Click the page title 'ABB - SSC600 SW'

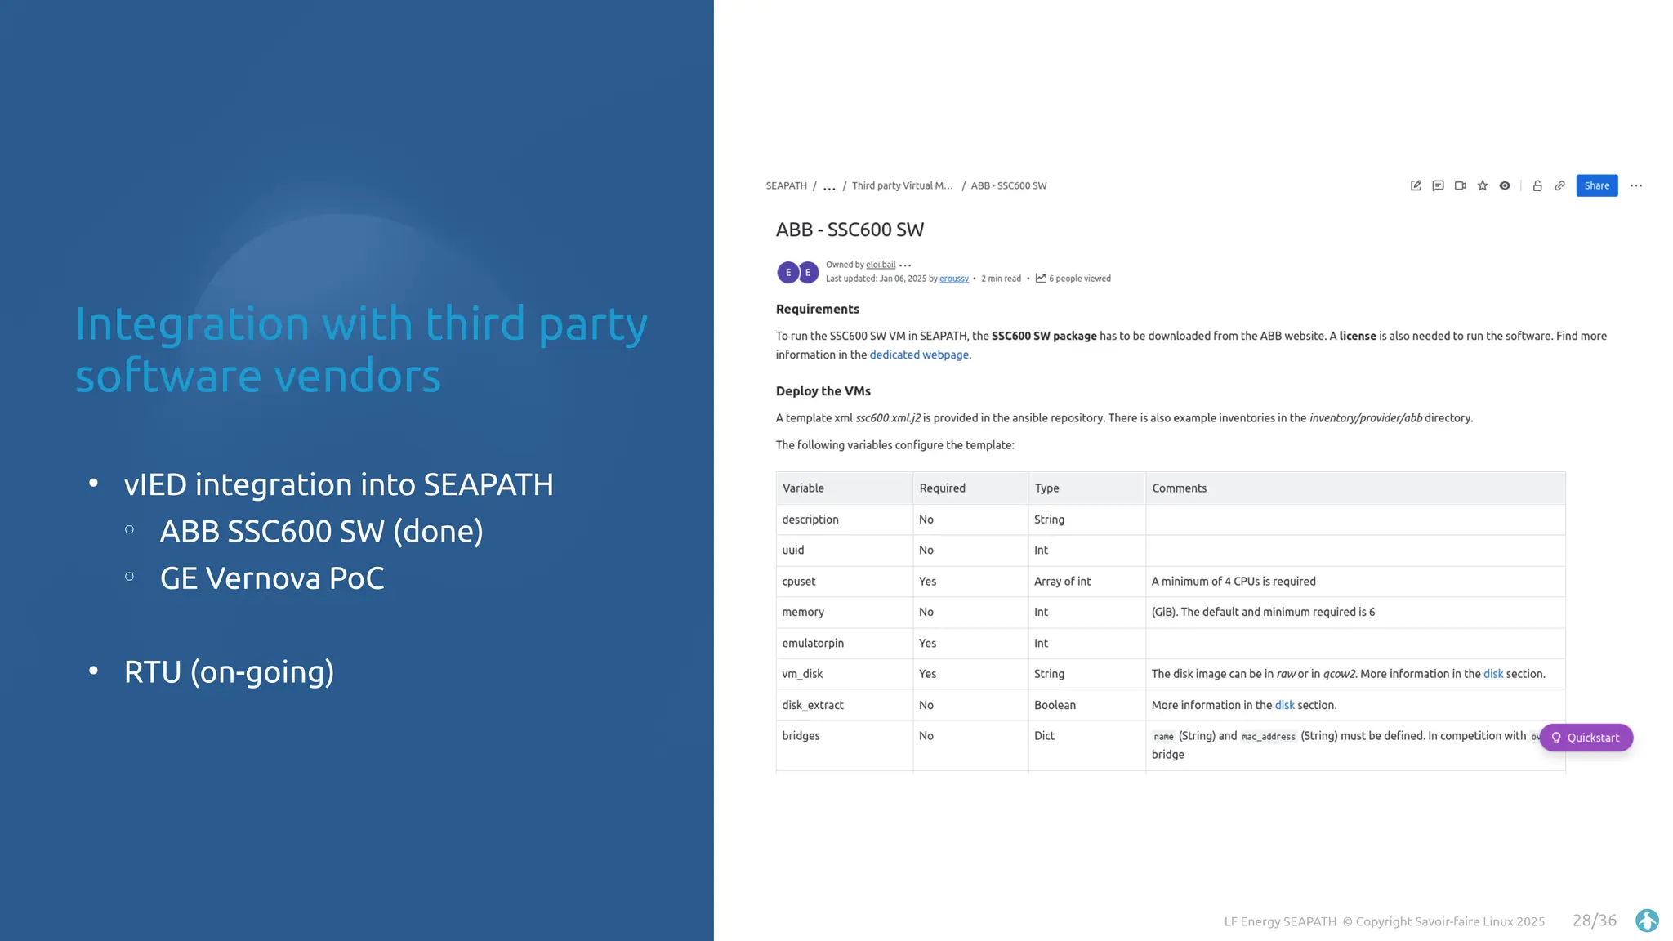click(850, 230)
